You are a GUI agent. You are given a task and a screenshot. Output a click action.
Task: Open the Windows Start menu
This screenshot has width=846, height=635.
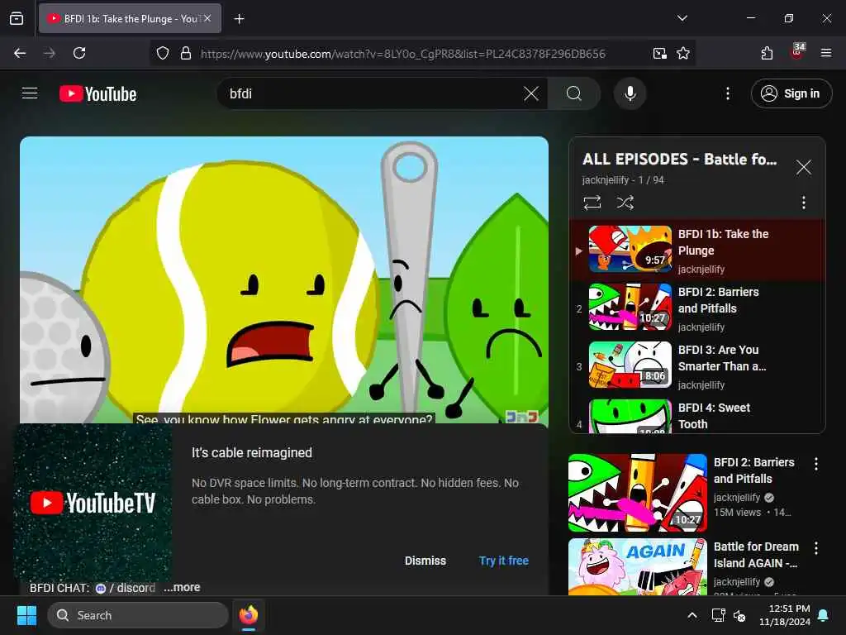click(26, 615)
